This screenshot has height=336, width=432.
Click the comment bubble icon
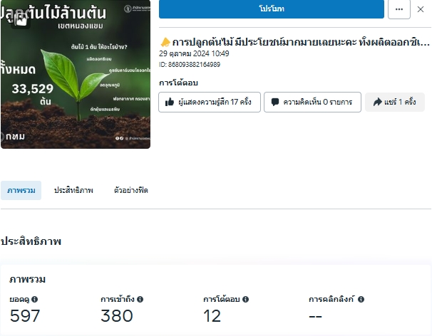(x=274, y=103)
